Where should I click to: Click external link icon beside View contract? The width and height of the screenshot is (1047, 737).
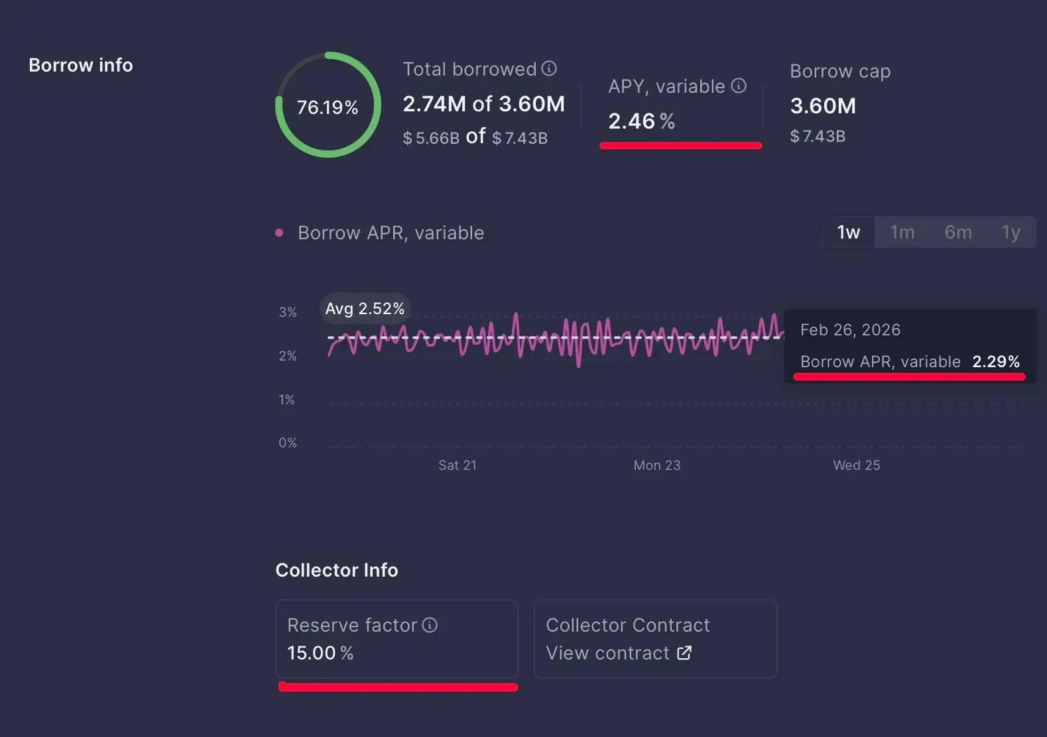click(684, 653)
